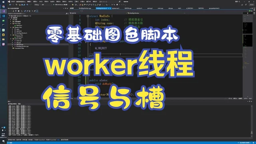Open the notification center on taskbar

coord(4,141)
